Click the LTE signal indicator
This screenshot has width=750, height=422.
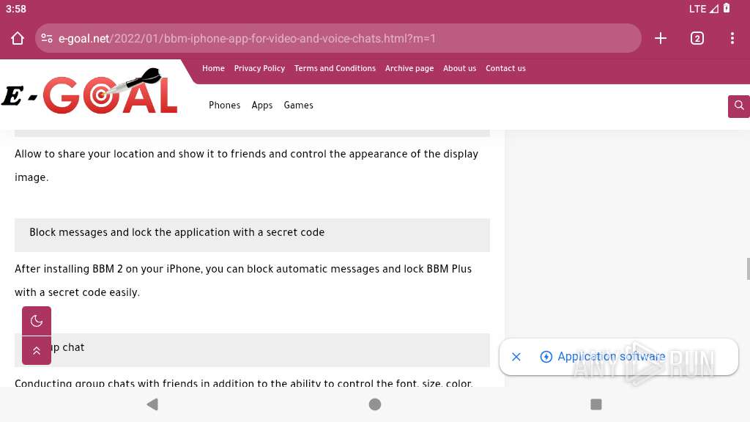pos(704,9)
